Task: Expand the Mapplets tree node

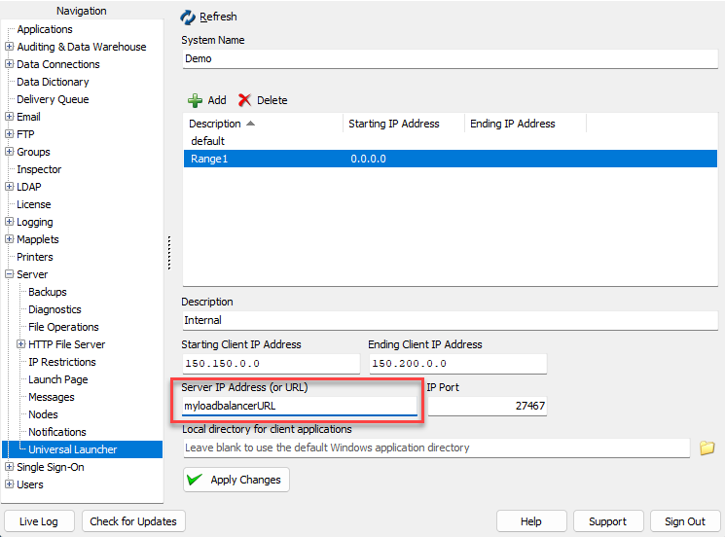Action: (x=10, y=239)
